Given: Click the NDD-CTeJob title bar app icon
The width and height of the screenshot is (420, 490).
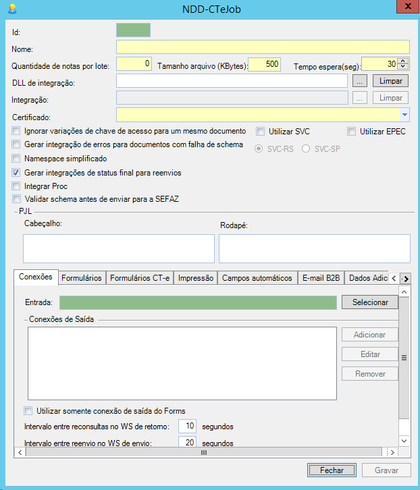Looking at the screenshot, I should [x=11, y=9].
